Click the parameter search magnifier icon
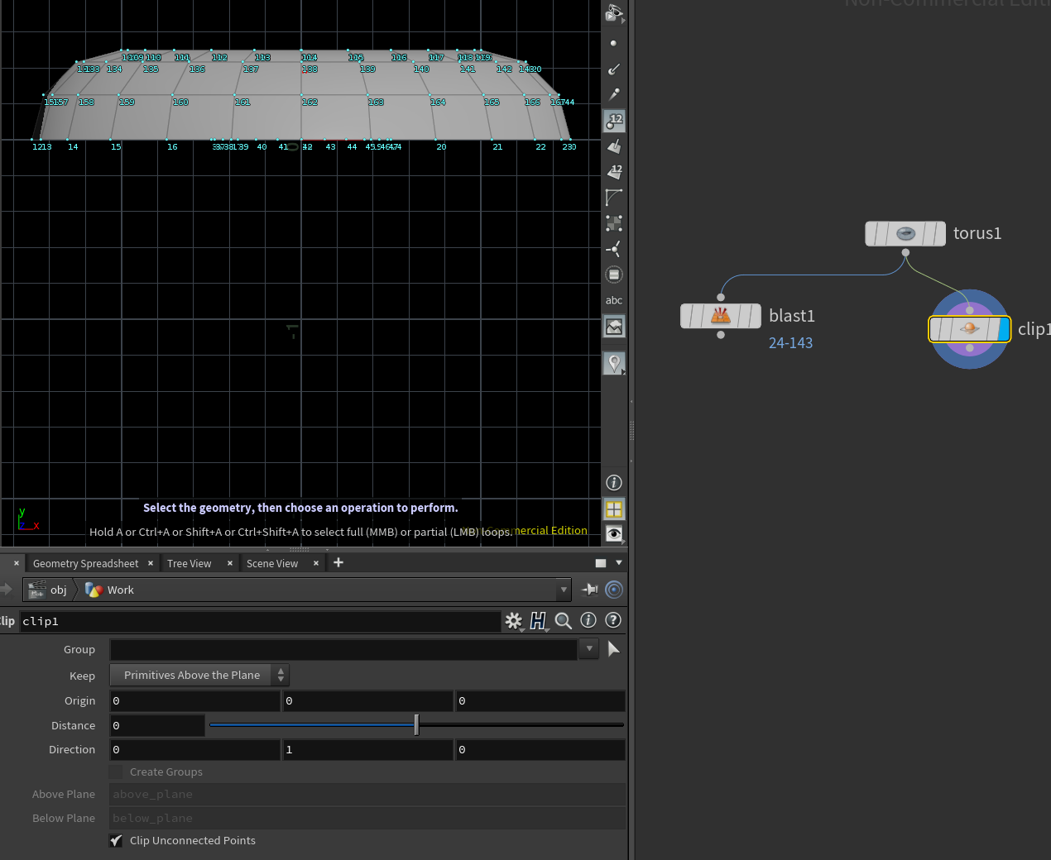 (564, 621)
